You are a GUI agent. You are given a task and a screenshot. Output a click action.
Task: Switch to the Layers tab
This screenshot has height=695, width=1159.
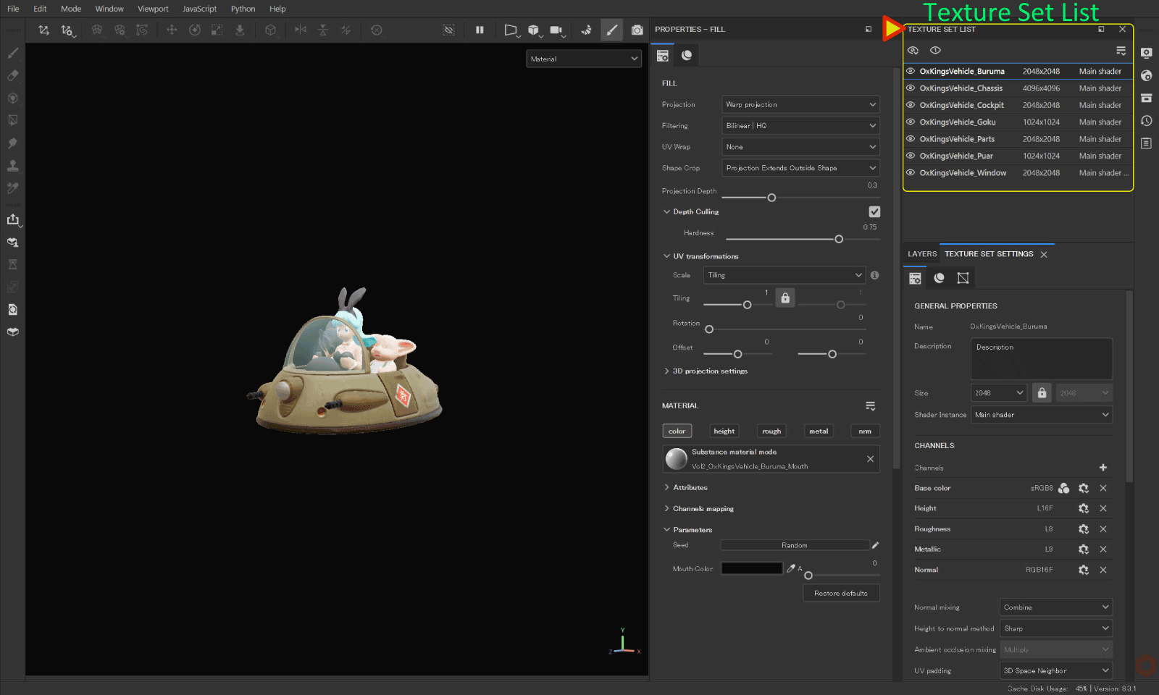tap(922, 253)
